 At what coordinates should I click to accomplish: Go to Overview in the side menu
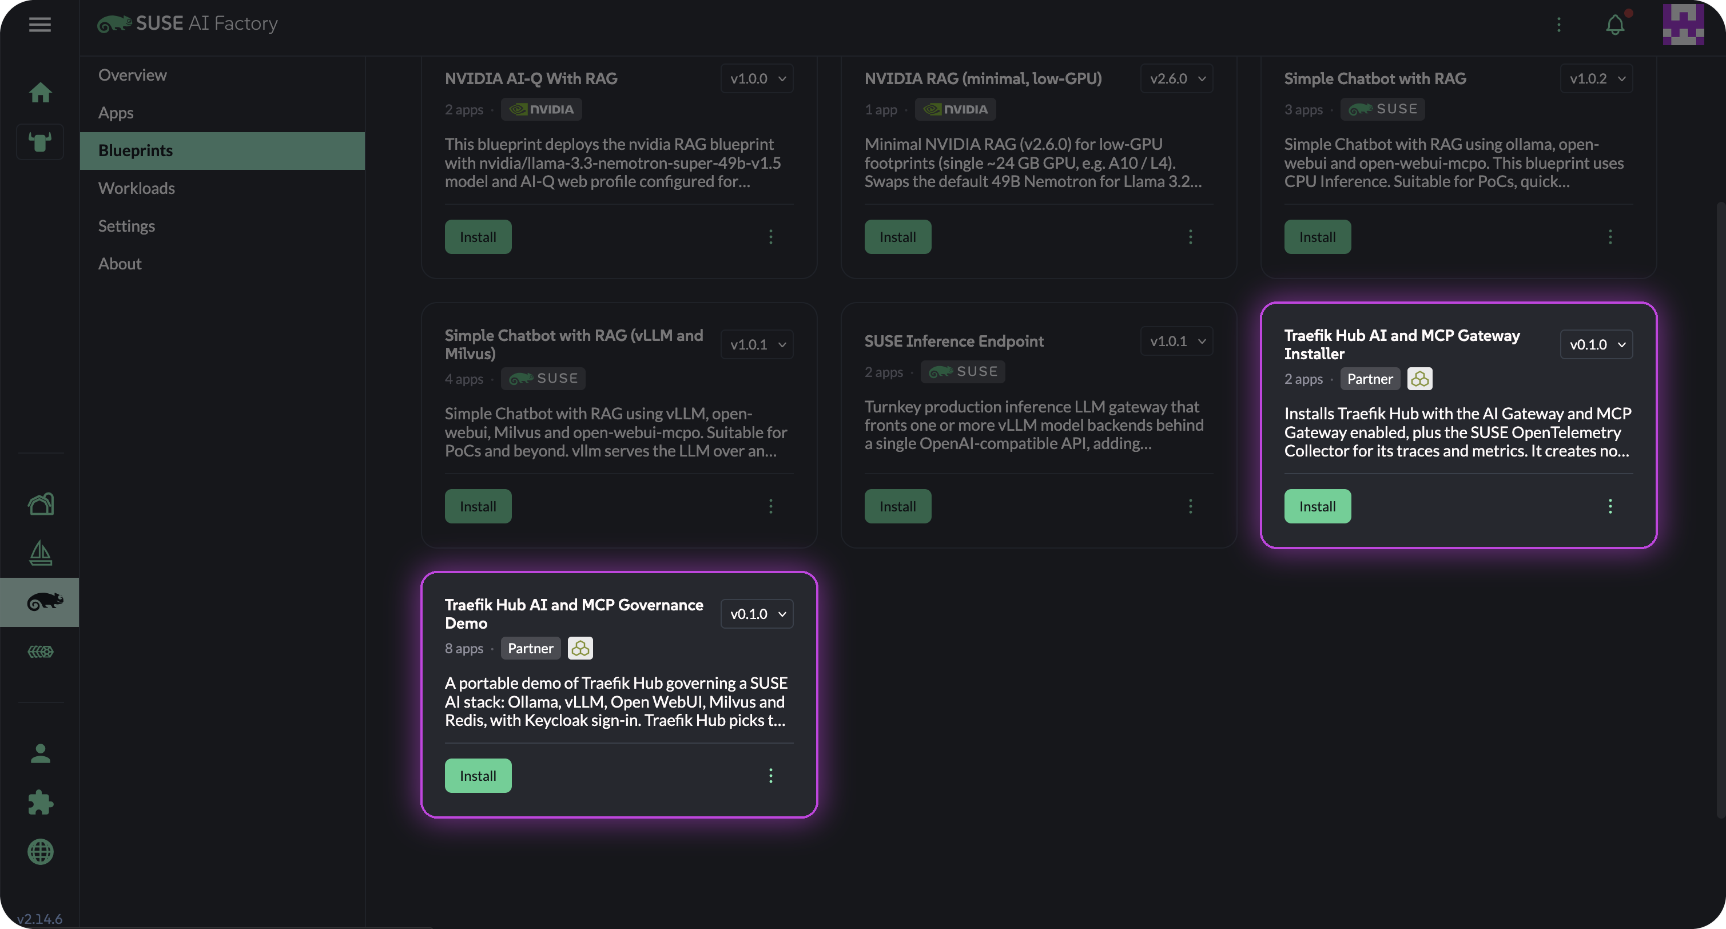tap(222, 75)
